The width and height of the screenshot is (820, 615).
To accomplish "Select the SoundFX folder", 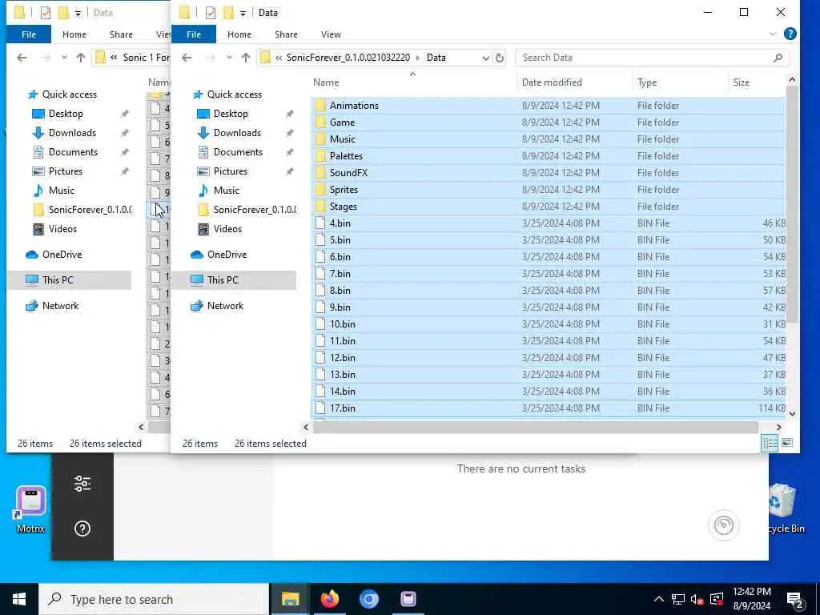I will [x=548, y=173].
